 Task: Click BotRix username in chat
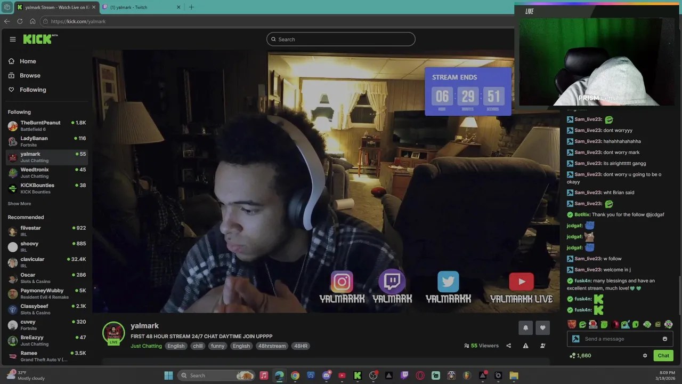point(581,214)
